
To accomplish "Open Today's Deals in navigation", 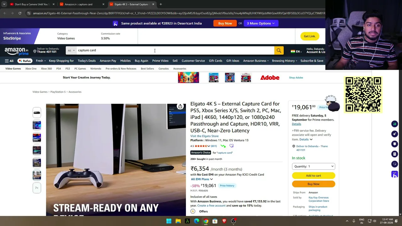I will 87,61.
